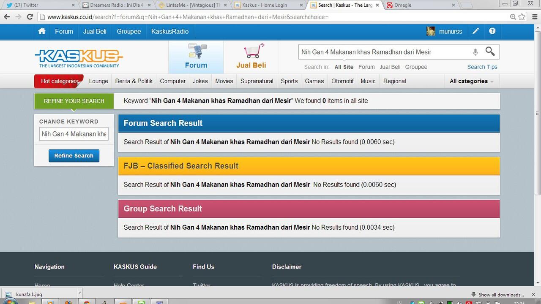Bookmark page with the star icon
Screen dimensions: 541x304
tap(522, 17)
